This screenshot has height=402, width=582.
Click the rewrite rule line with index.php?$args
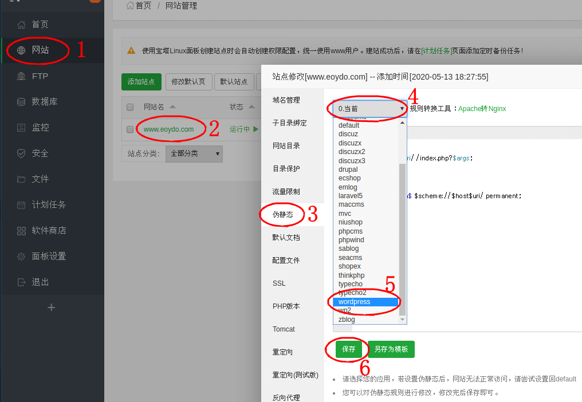(x=440, y=158)
